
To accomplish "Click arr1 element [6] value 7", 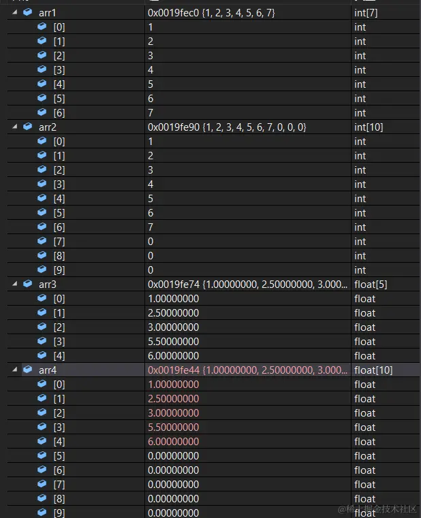I will point(151,113).
